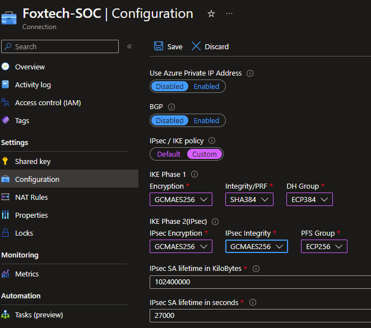The height and width of the screenshot is (328, 371).
Task: Set Azure Private IP Address to Enabled
Action: coord(207,87)
